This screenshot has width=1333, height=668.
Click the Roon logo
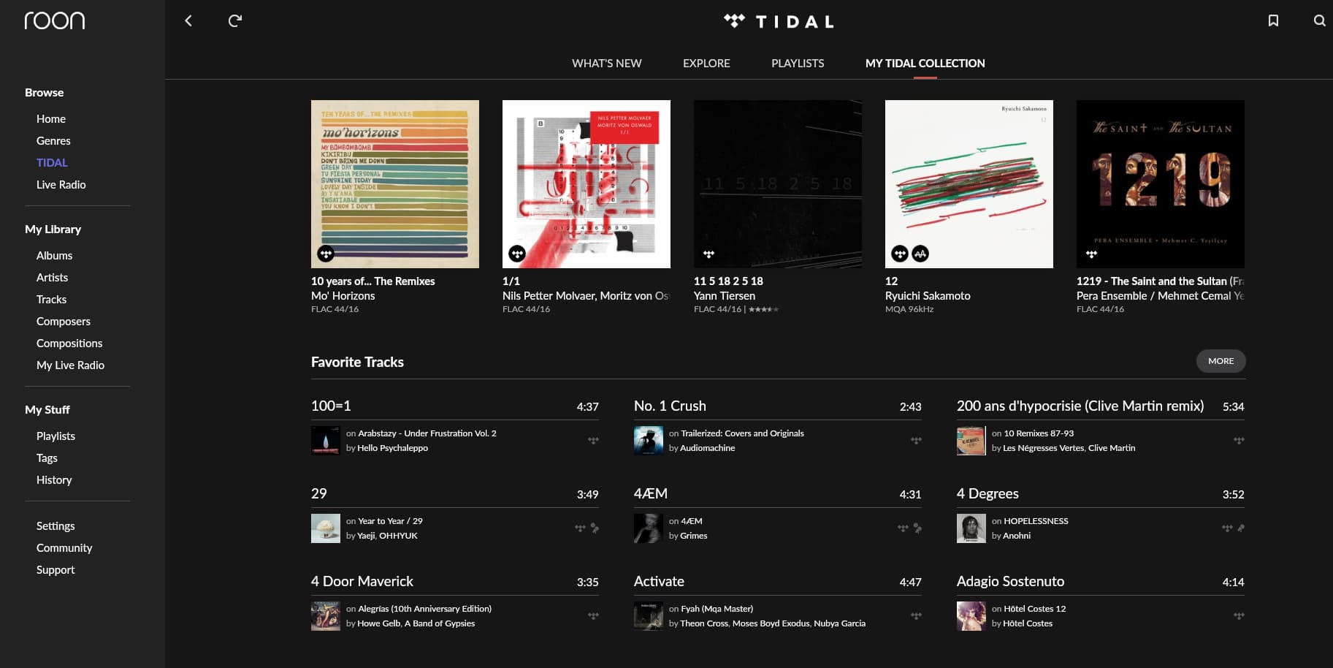(55, 20)
